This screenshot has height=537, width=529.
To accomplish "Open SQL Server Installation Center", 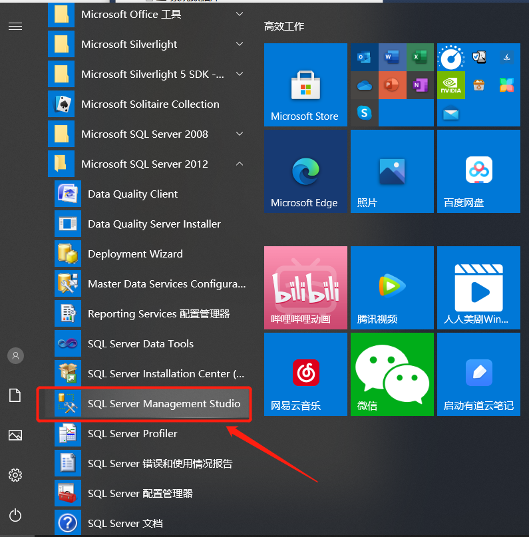I will tap(146, 374).
